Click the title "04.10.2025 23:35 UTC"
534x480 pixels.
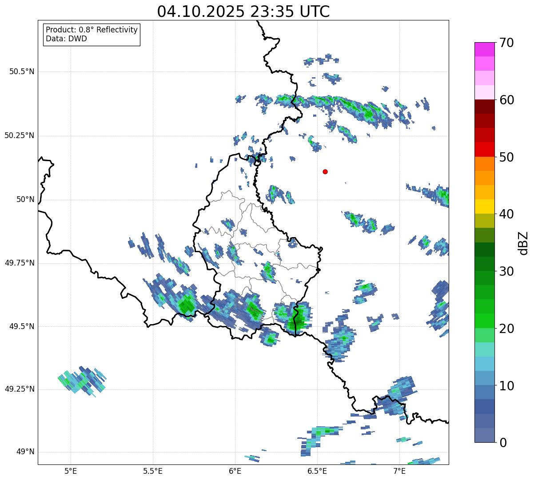243,12
